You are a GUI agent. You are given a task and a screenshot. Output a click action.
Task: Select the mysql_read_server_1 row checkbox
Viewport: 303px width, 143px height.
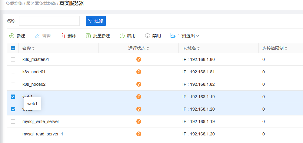[x=13, y=134]
